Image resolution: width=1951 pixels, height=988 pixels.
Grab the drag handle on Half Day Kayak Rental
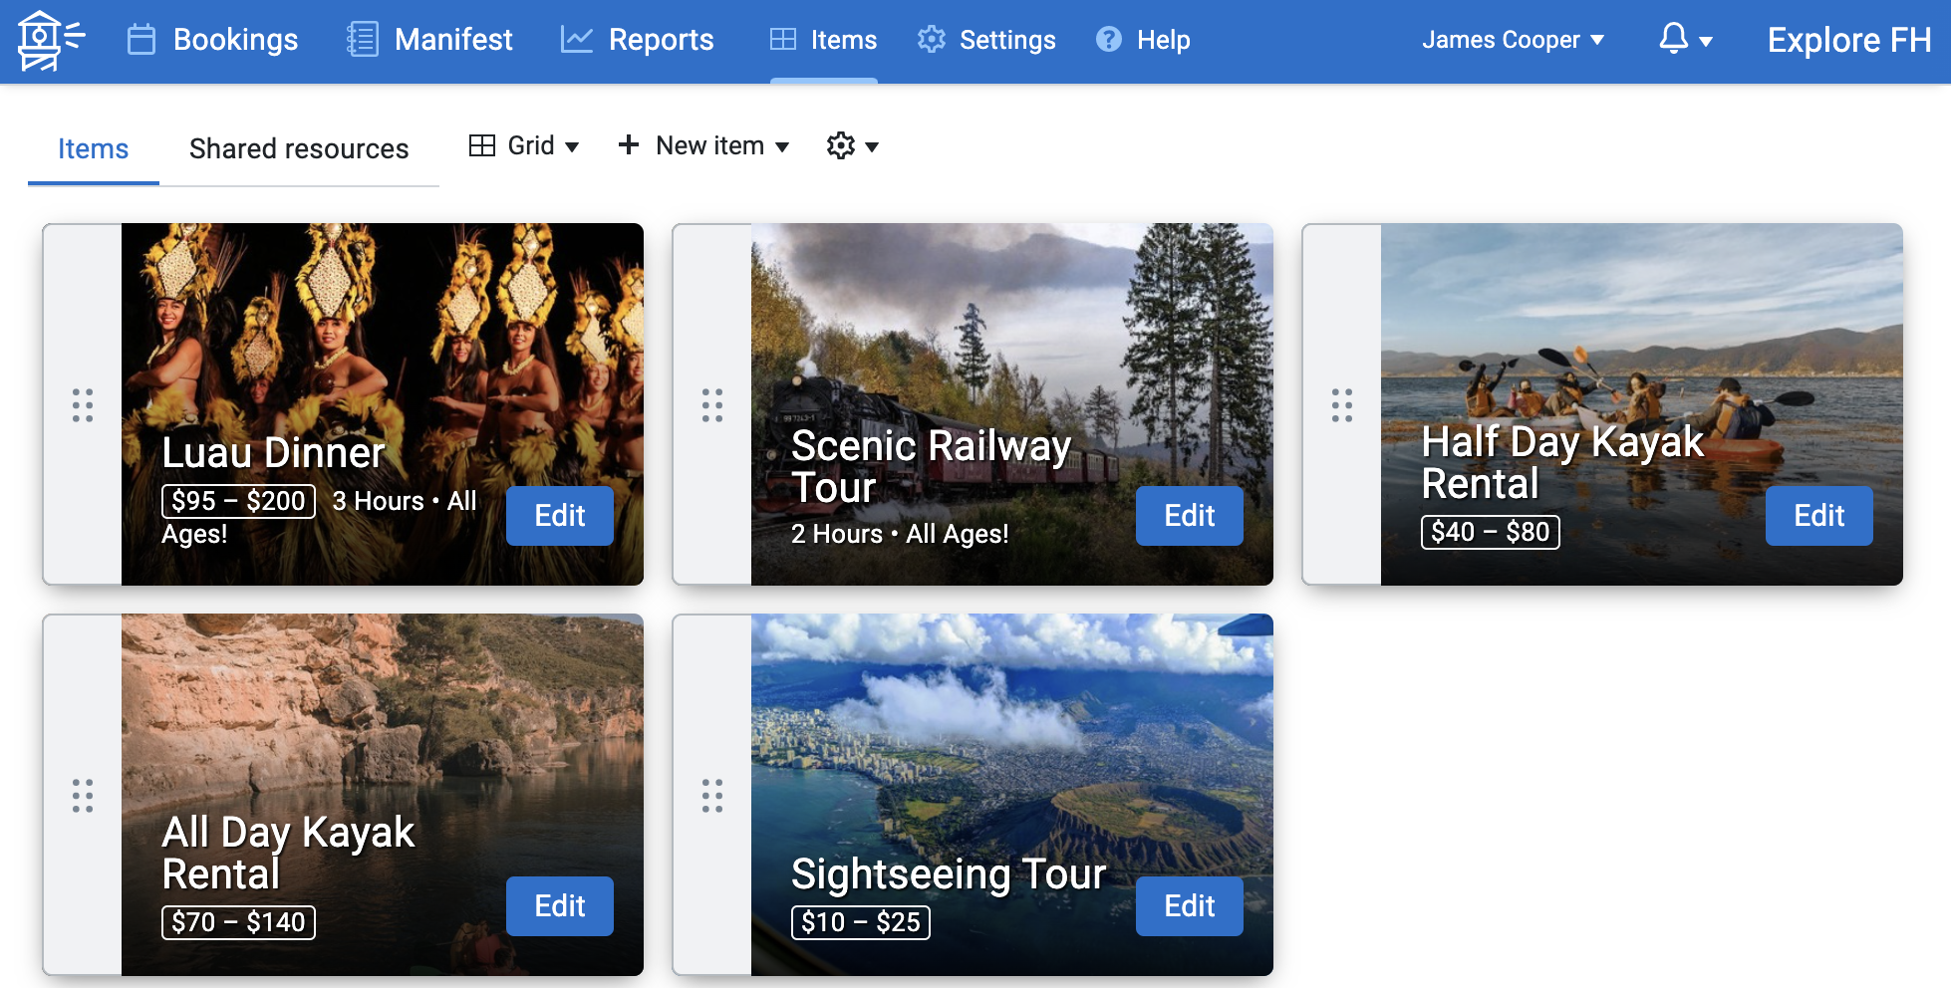pos(1342,405)
